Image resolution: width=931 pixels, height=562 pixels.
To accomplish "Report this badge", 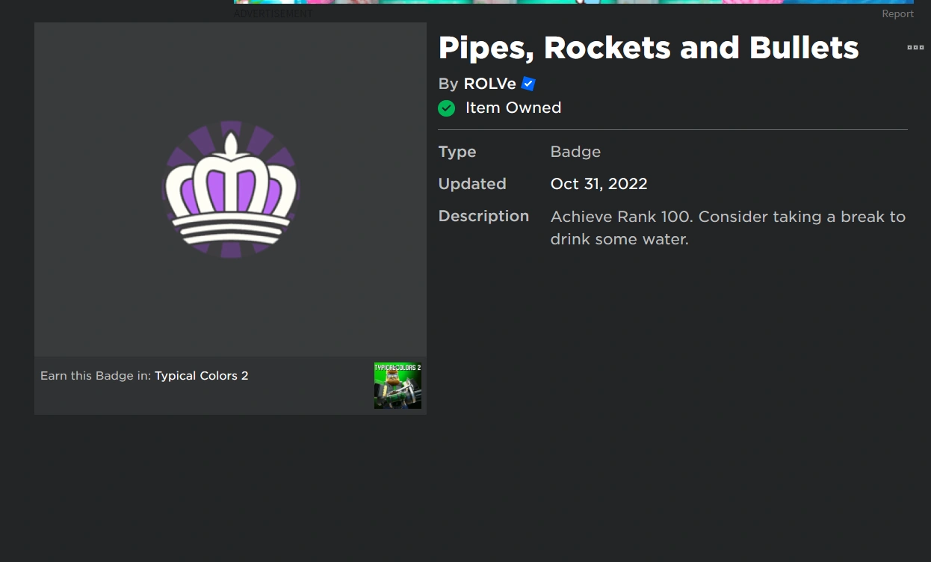I will click(x=897, y=13).
